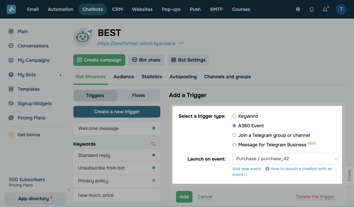Viewport: 354px width, 207px height.
Task: Open the notifications bell
Action: tap(325, 9)
